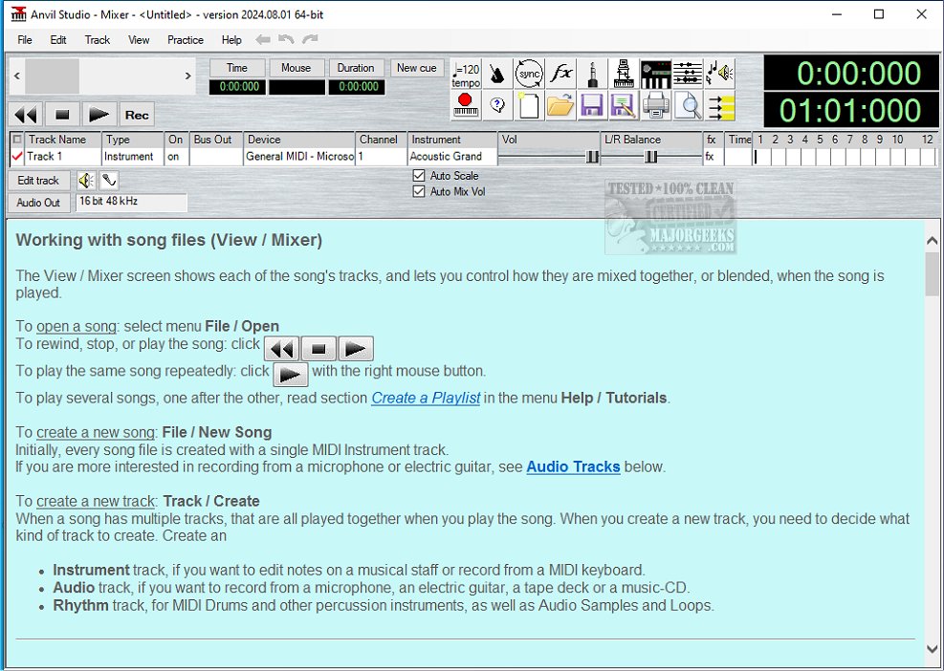Follow the Create a Playlist link
Image resolution: width=944 pixels, height=671 pixels.
[x=425, y=398]
